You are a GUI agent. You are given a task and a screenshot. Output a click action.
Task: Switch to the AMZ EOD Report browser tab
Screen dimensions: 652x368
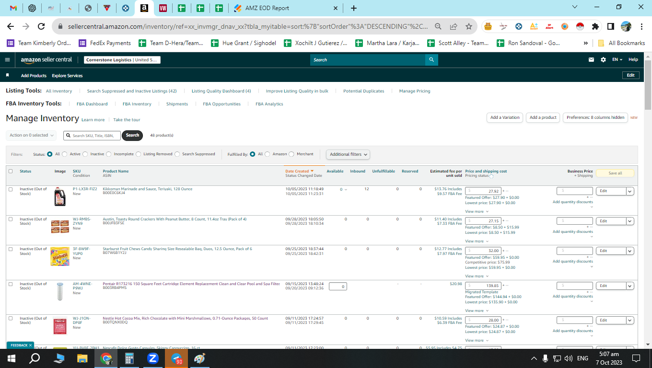click(285, 8)
